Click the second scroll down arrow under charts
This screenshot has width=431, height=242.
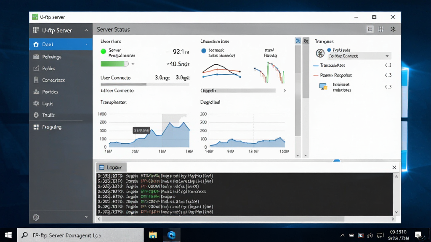point(306,155)
